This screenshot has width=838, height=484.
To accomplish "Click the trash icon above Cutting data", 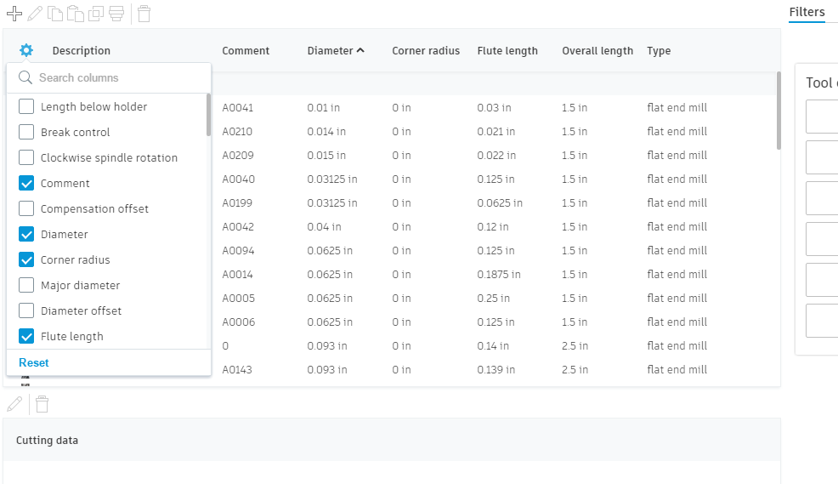I will (42, 404).
